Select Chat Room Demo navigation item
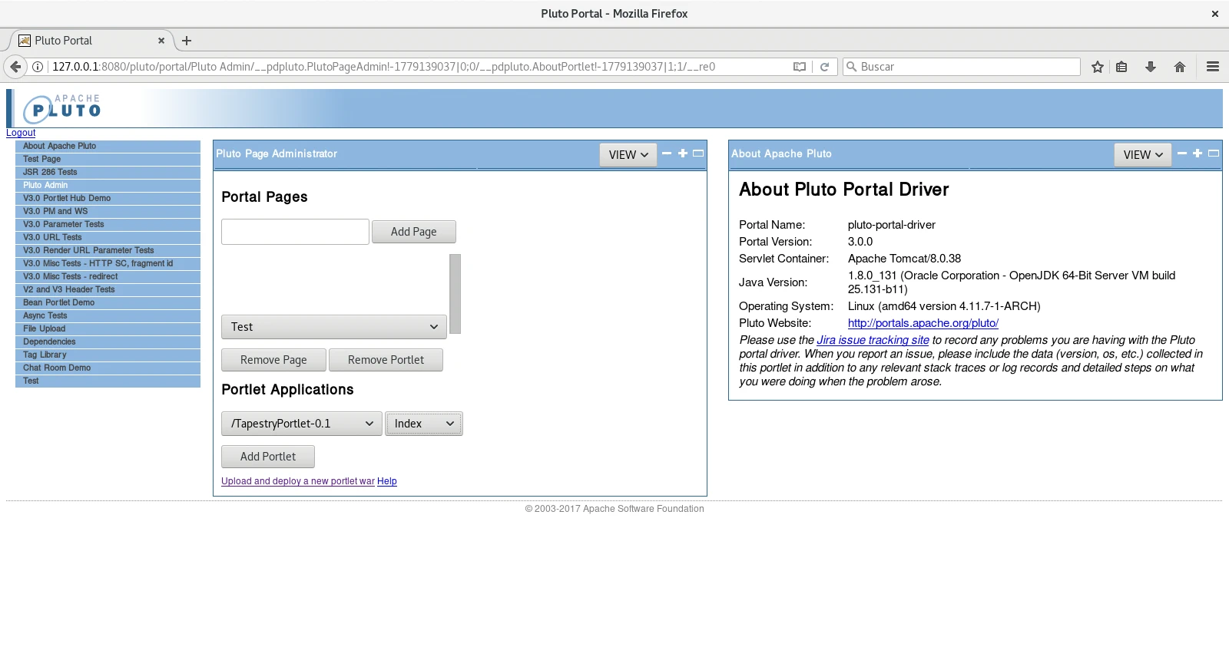The image size is (1229, 670). 57,368
